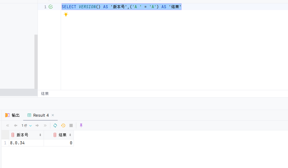Click the green checkmark in editor gutter
The image size is (288, 168).
click(x=51, y=7)
